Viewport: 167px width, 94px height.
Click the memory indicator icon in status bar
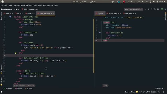[163, 92]
